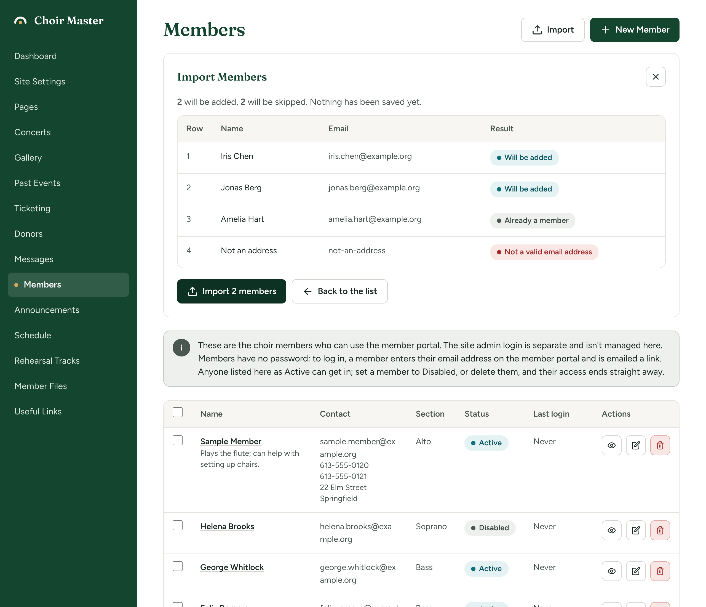Confirm Import 2 members
The height and width of the screenshot is (607, 706).
click(231, 291)
